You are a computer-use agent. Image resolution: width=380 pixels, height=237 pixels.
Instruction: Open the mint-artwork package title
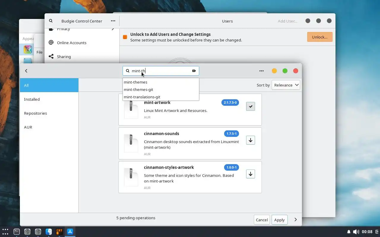pos(157,103)
